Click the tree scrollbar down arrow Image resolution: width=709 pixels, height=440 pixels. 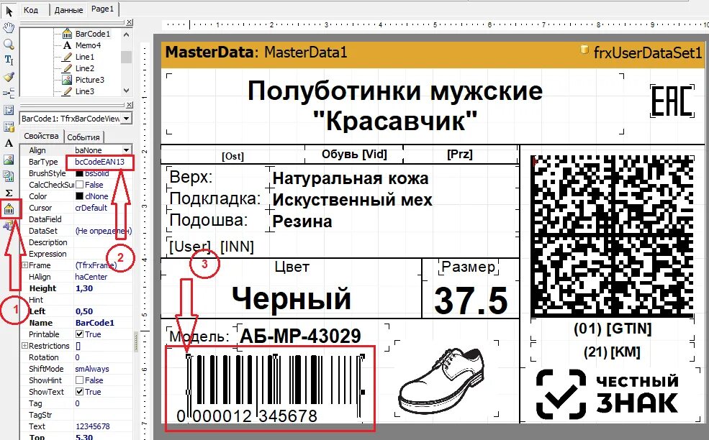tap(126, 91)
